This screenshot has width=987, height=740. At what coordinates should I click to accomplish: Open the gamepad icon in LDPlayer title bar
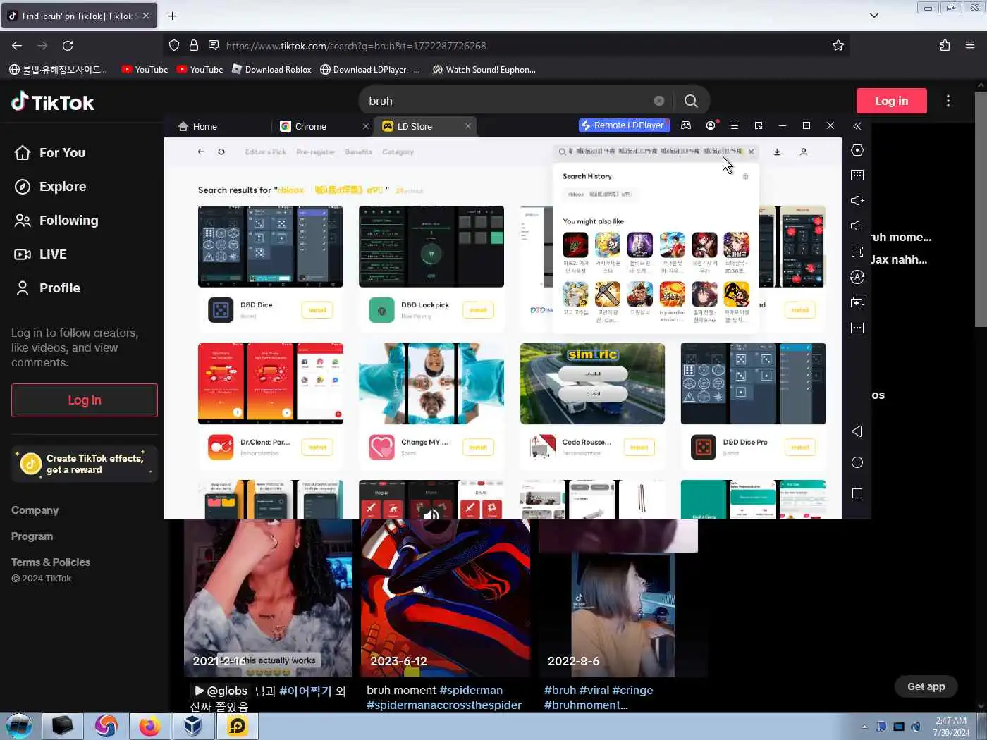(x=686, y=125)
